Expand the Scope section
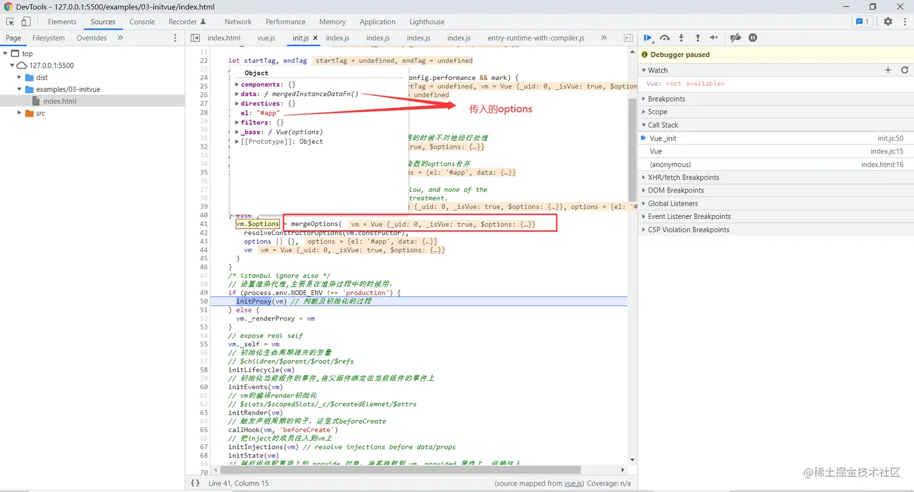This screenshot has height=492, width=914. (658, 112)
